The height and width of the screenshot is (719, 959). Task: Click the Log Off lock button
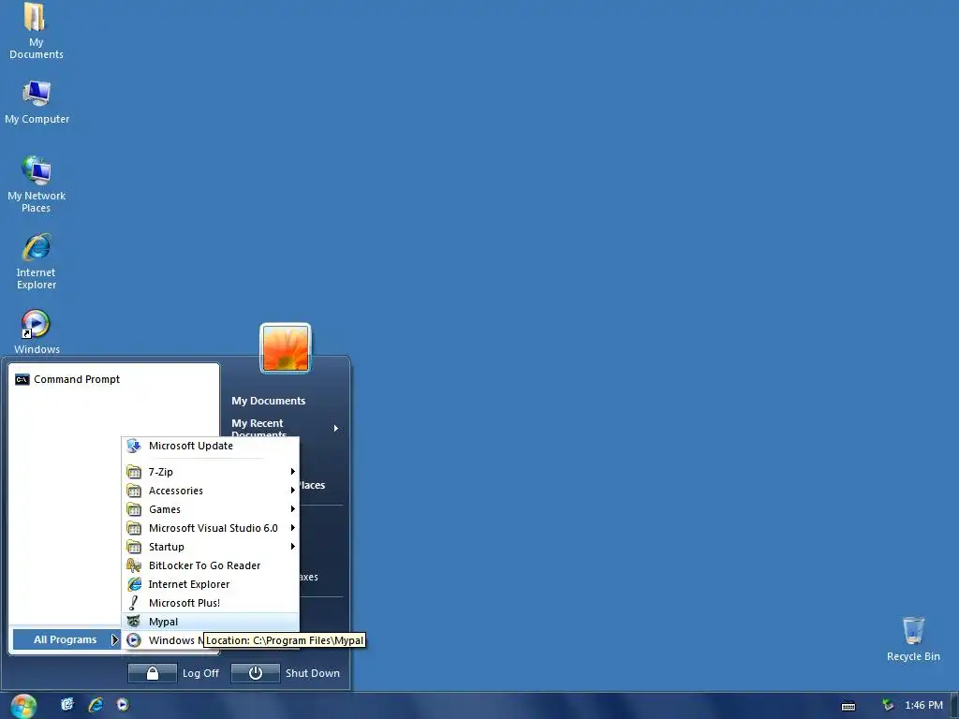(x=153, y=673)
